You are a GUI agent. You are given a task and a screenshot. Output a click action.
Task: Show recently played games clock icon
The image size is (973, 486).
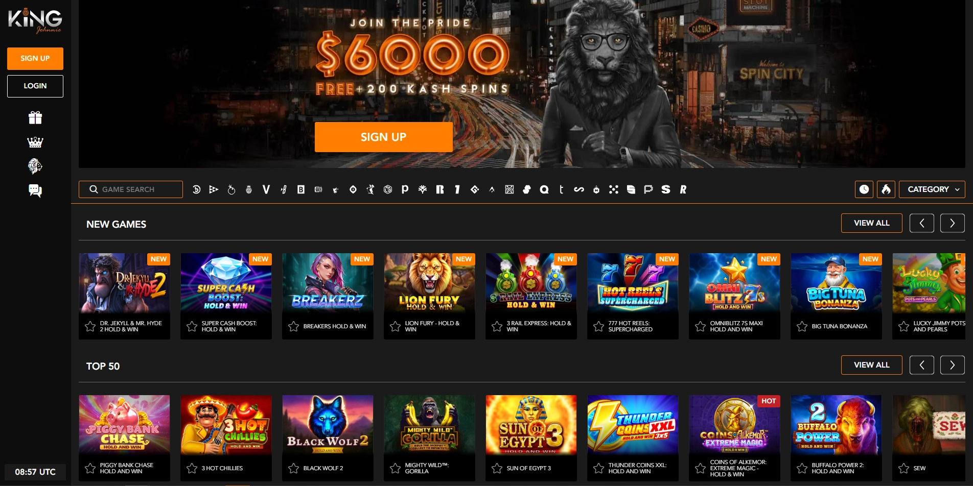[x=864, y=189]
